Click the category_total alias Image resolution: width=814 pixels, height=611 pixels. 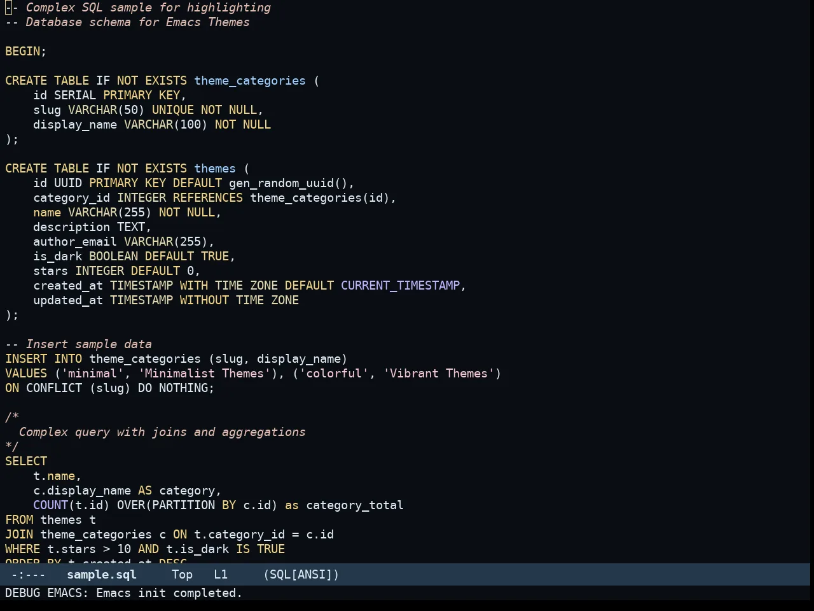[355, 505]
